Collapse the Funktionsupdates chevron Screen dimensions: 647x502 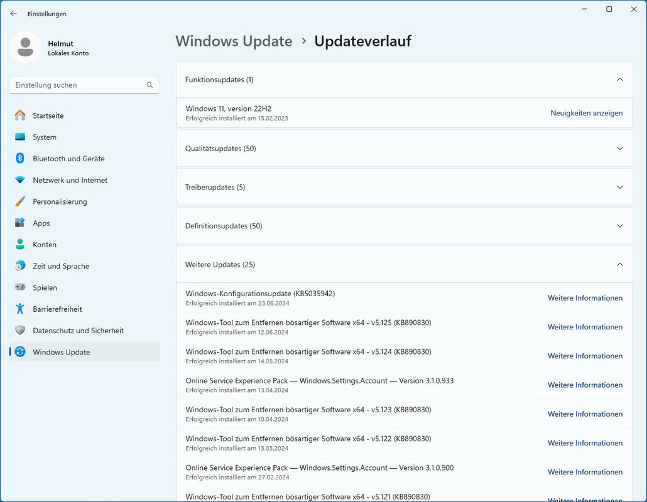[x=620, y=80]
